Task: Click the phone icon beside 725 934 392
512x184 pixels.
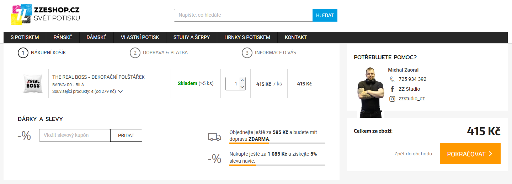Action: (x=392, y=79)
